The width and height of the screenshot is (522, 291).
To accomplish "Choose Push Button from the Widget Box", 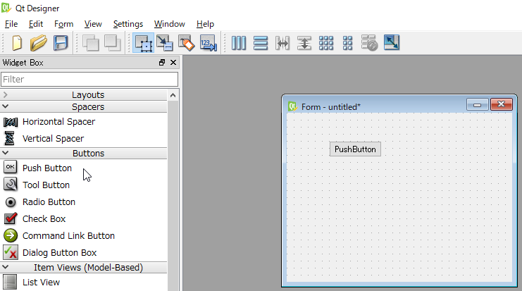I will tap(46, 168).
